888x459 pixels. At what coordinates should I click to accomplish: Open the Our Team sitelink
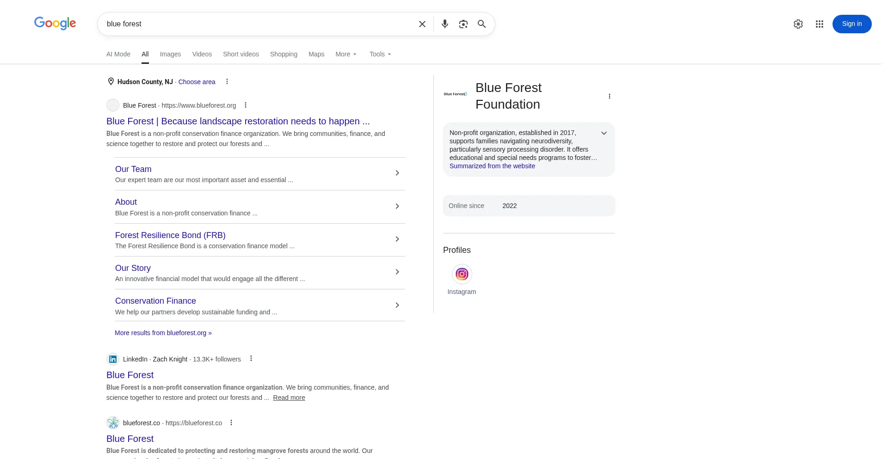pos(133,169)
